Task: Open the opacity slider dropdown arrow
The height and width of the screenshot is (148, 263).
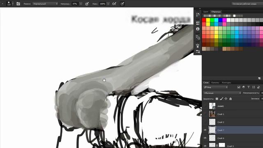Action: [81, 4]
